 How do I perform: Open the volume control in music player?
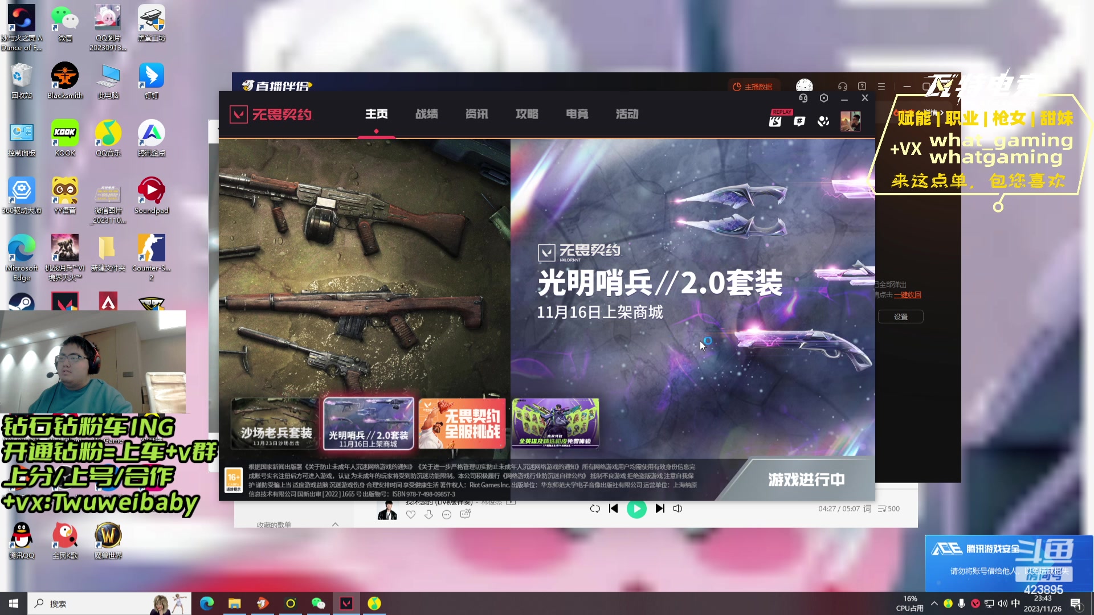[x=677, y=509]
